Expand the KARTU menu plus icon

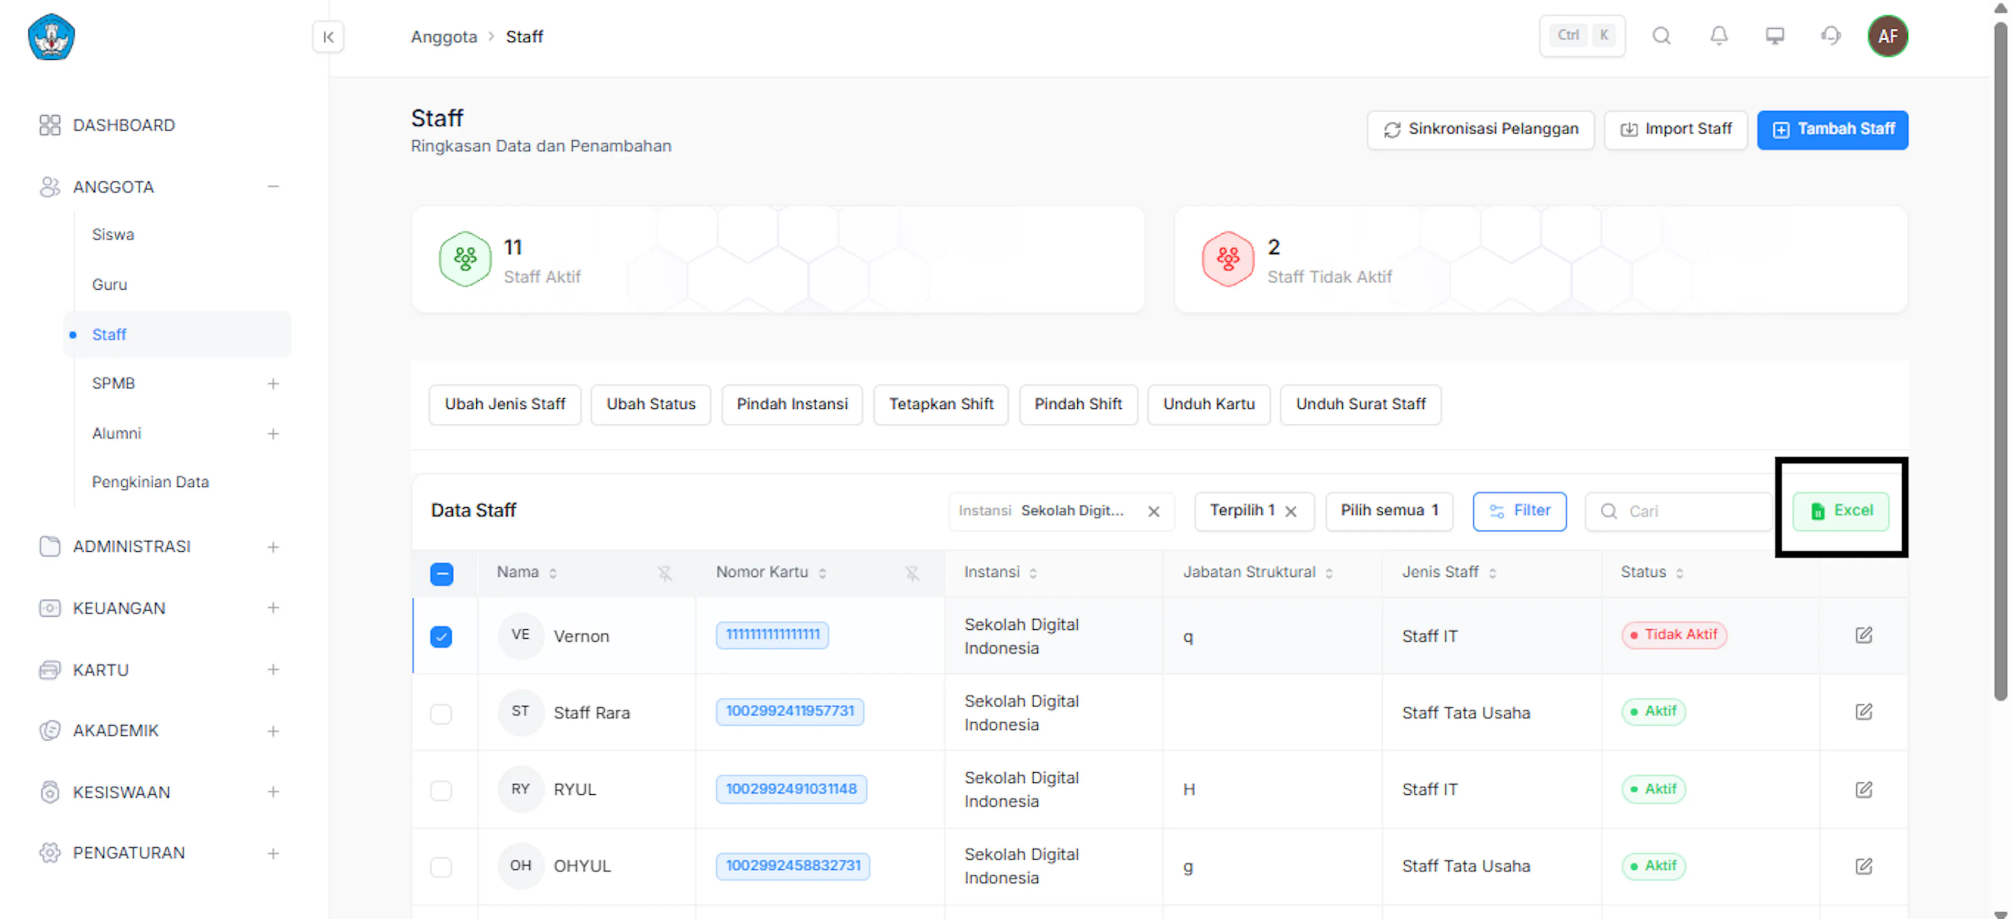click(x=272, y=669)
